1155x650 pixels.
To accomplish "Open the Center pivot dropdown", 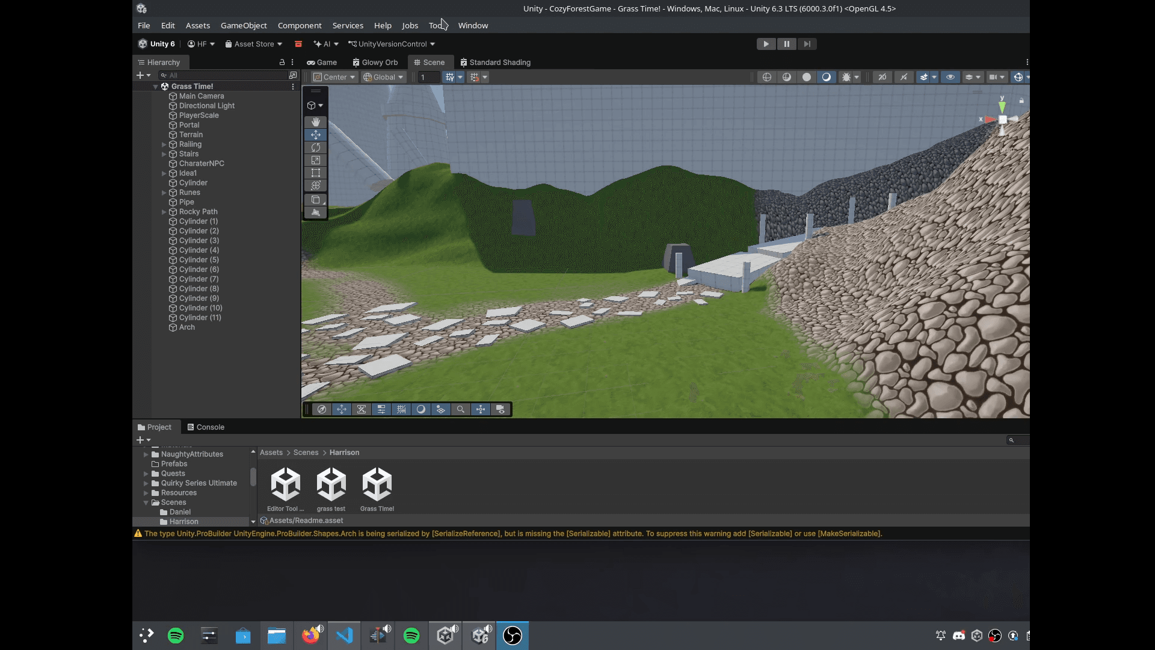I will point(334,77).
